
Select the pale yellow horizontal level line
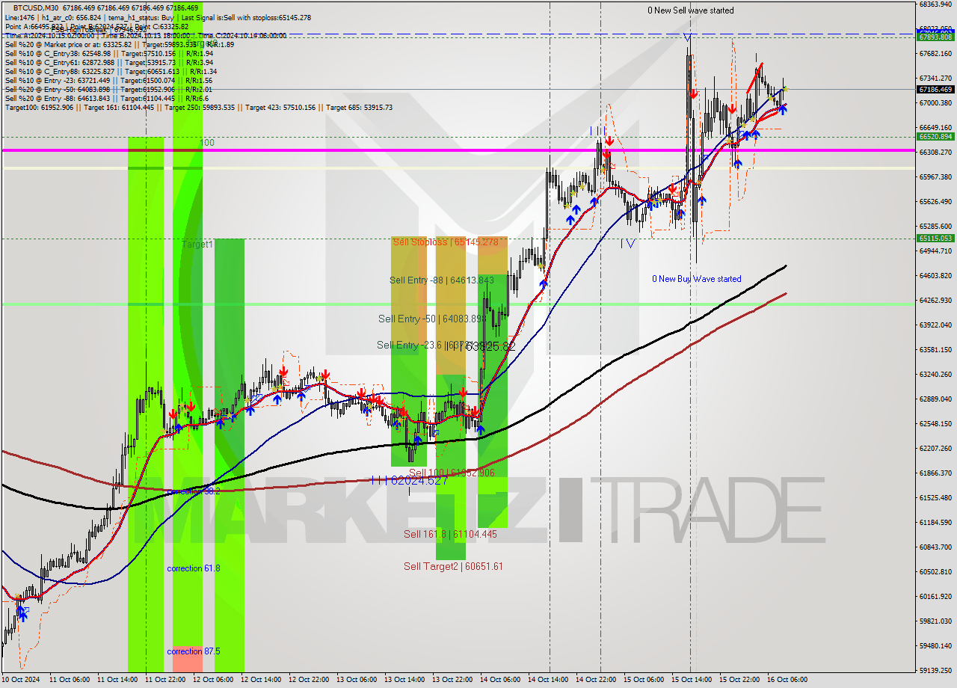pyautogui.click(x=458, y=168)
